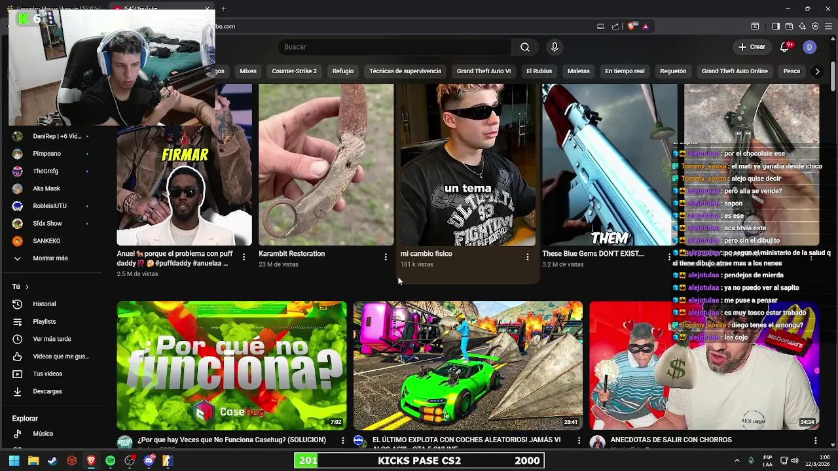
Task: Show next category chips arrow
Action: [x=817, y=71]
